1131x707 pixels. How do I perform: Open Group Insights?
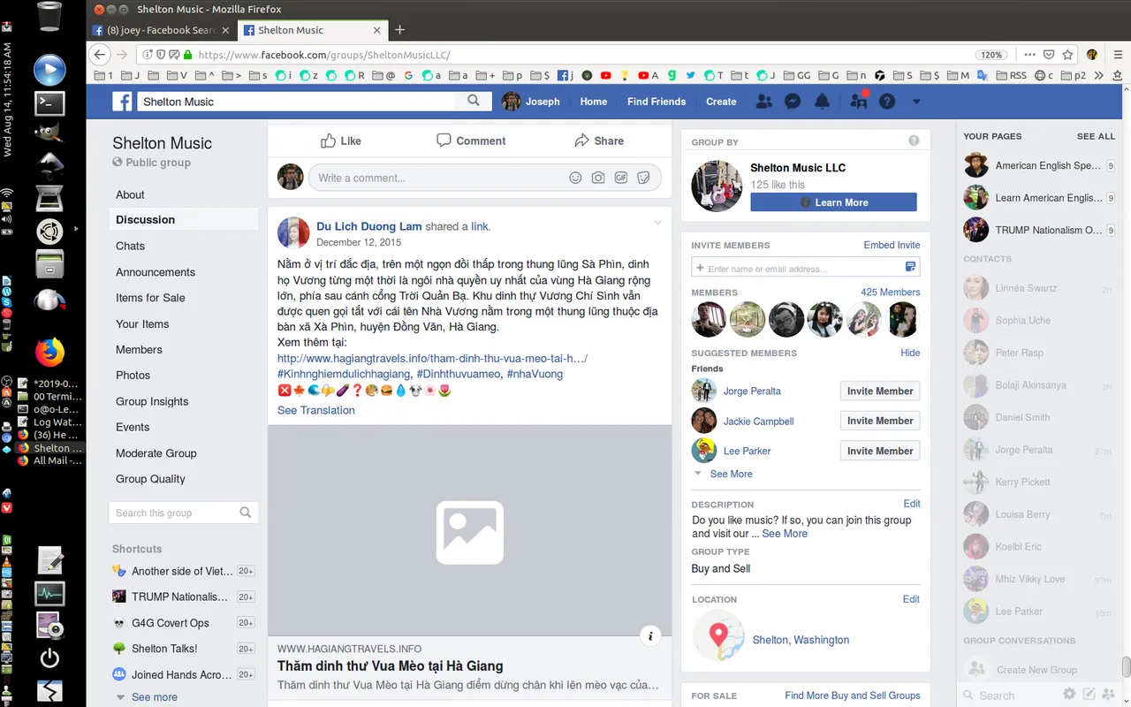(x=152, y=401)
